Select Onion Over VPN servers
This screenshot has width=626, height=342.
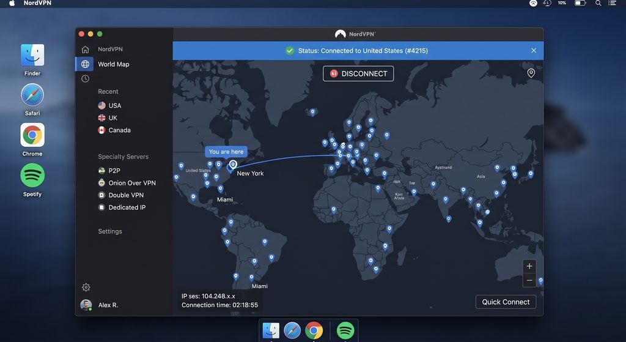(132, 183)
